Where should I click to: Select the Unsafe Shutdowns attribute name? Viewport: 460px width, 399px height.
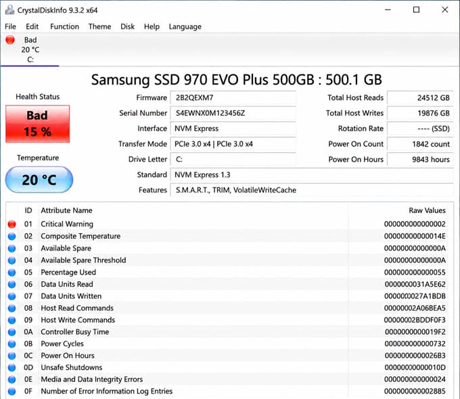[x=72, y=368]
